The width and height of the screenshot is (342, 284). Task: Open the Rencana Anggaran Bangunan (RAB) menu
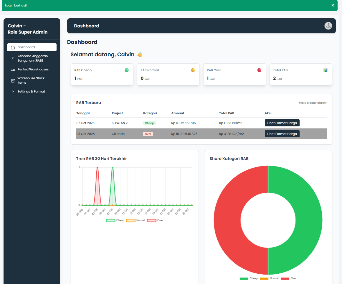(x=32, y=58)
